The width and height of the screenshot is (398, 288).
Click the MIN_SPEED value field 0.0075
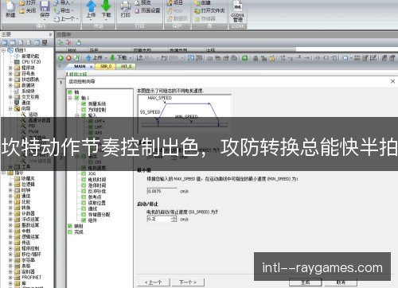162,191
